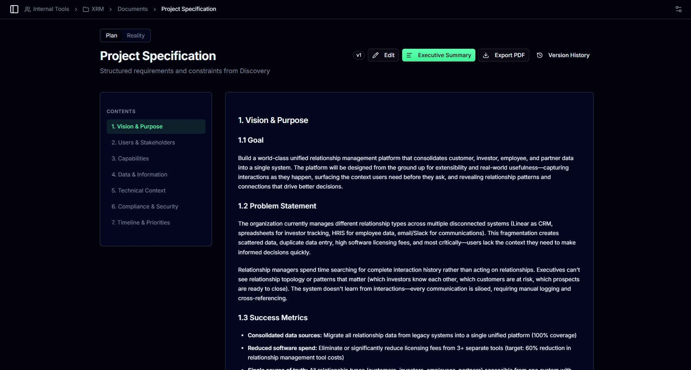691x370 pixels.
Task: Click the people icon beside Internal Tools
Action: pyautogui.click(x=27, y=9)
